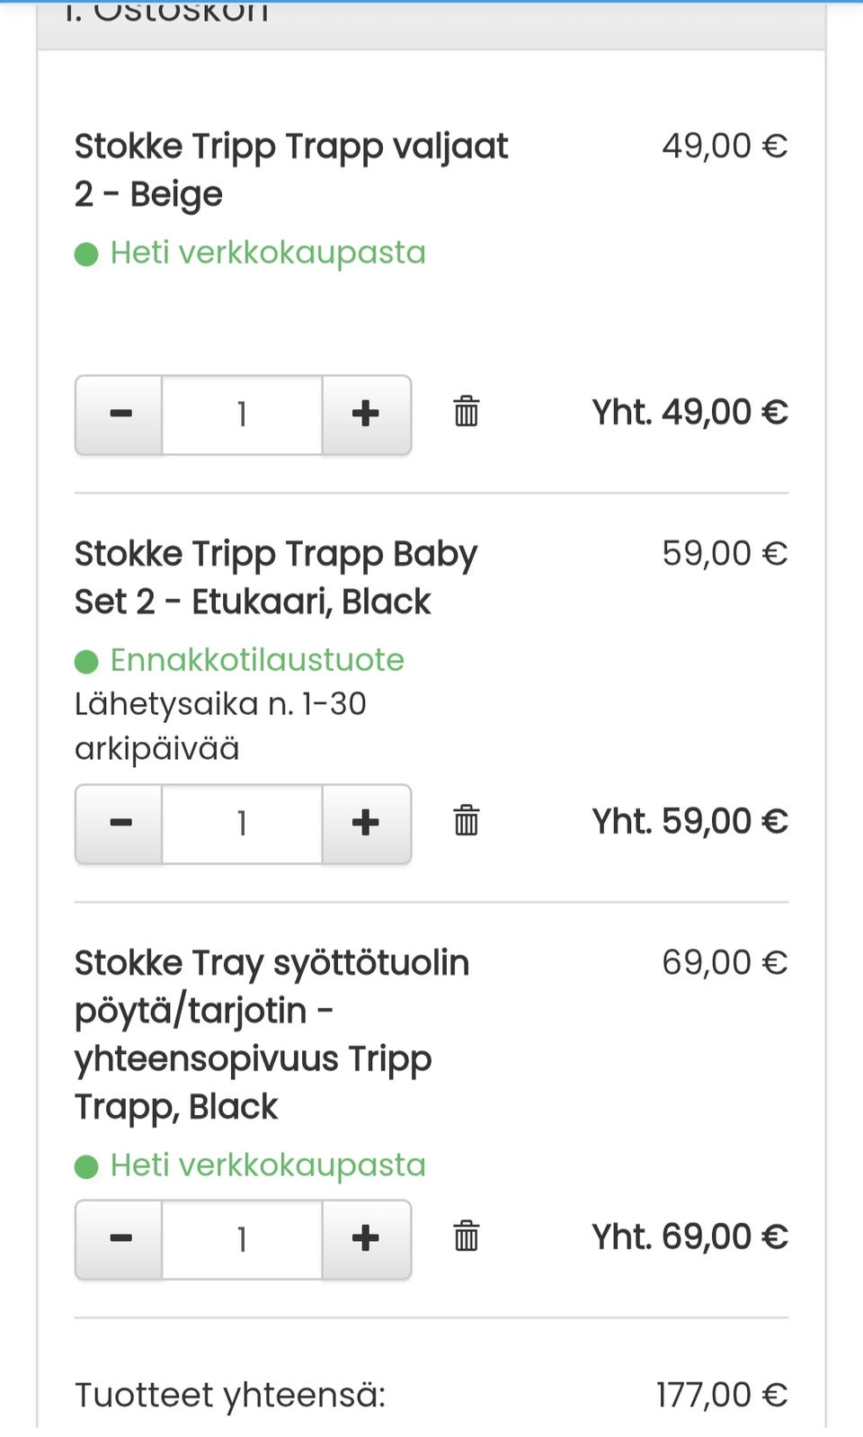Increase quantity of Baby Set 2 Etukaari
Screen dimensions: 863x1437
point(366,824)
